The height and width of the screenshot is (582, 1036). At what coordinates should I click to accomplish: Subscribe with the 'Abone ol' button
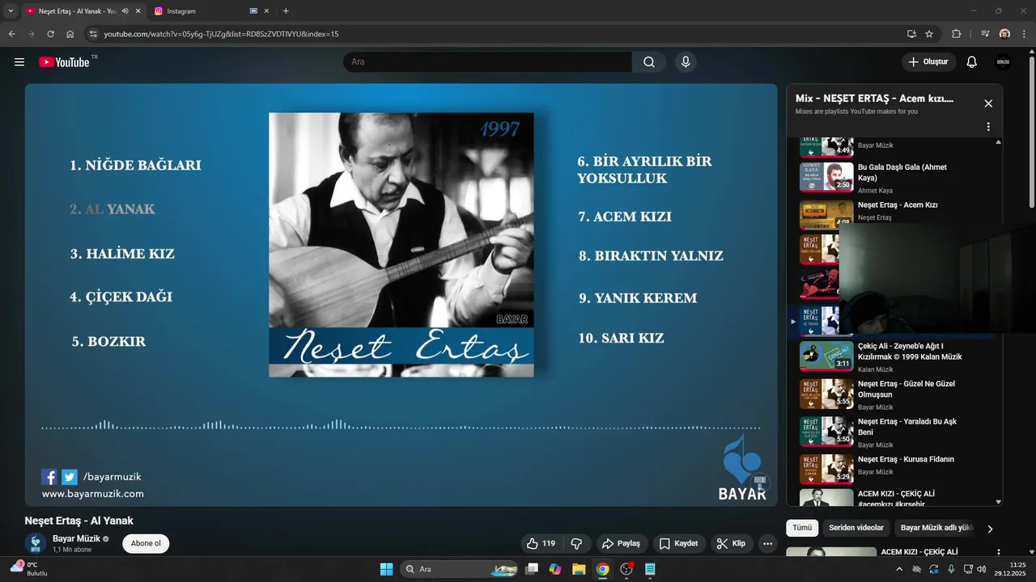coord(146,543)
